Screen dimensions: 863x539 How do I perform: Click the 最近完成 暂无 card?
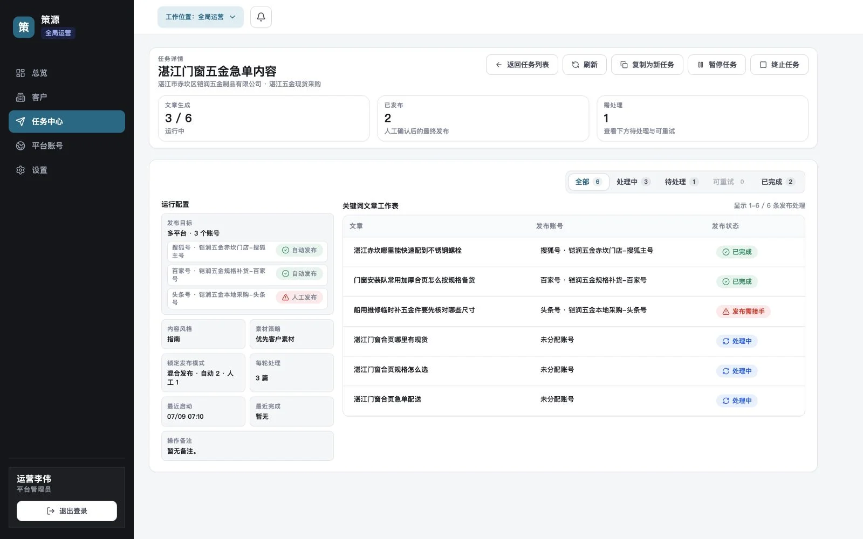click(292, 412)
